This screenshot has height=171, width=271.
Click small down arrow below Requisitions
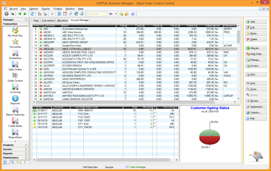[x=15, y=142]
